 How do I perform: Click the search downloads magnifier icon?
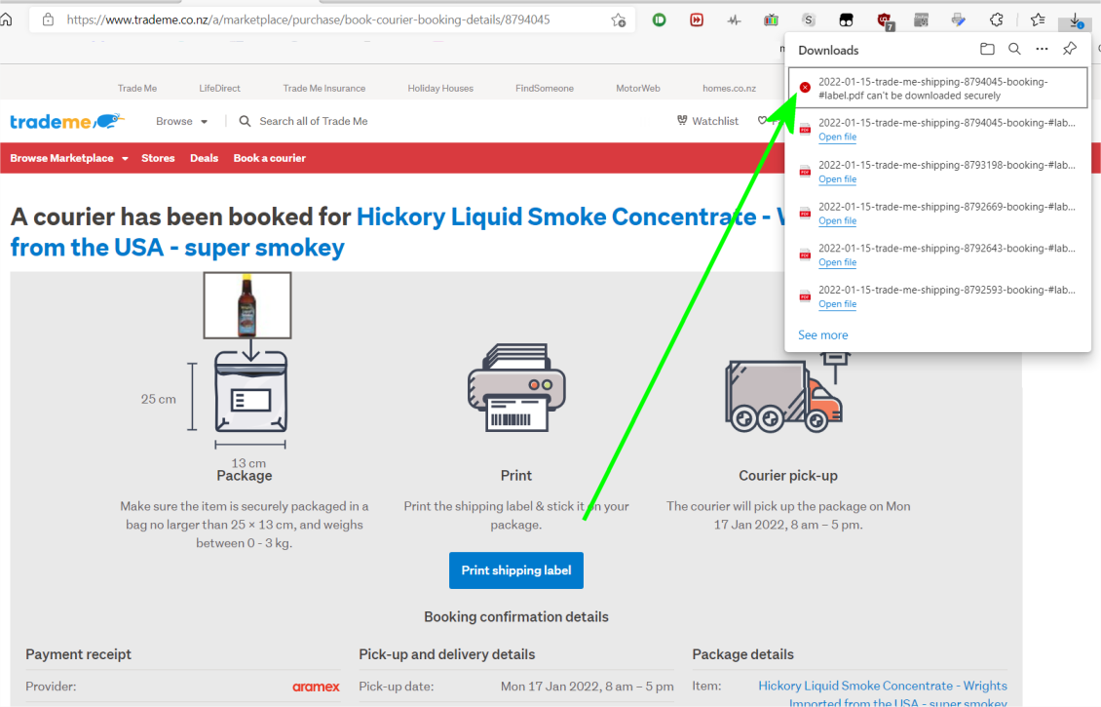pos(1014,50)
